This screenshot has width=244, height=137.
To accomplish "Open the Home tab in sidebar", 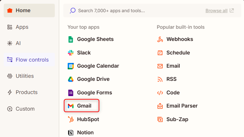I will (x=29, y=10).
